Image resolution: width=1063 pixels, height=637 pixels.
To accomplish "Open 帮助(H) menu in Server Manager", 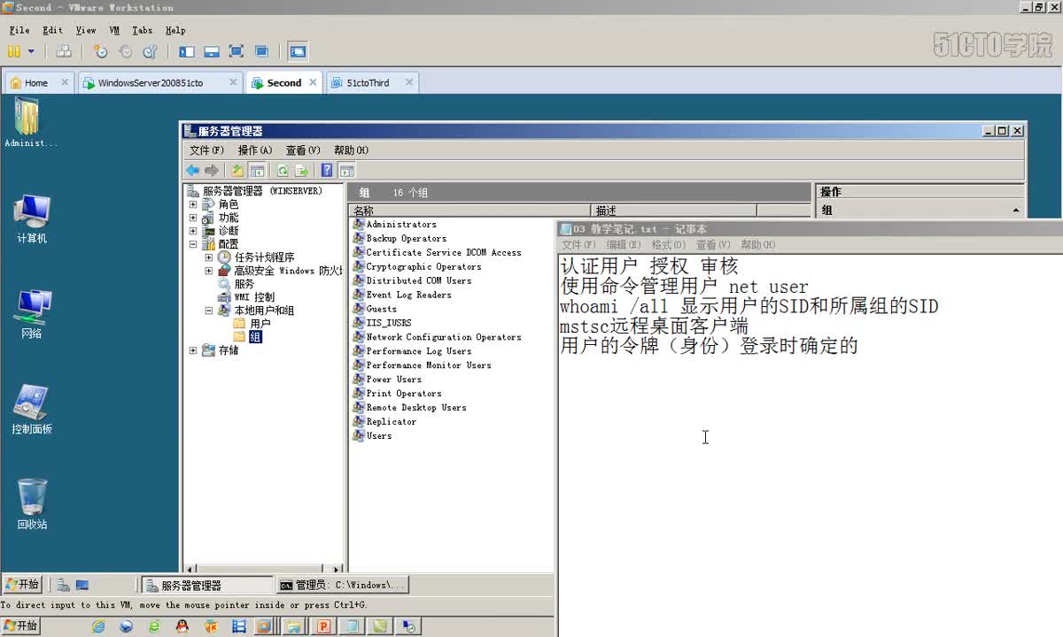I will click(x=351, y=150).
